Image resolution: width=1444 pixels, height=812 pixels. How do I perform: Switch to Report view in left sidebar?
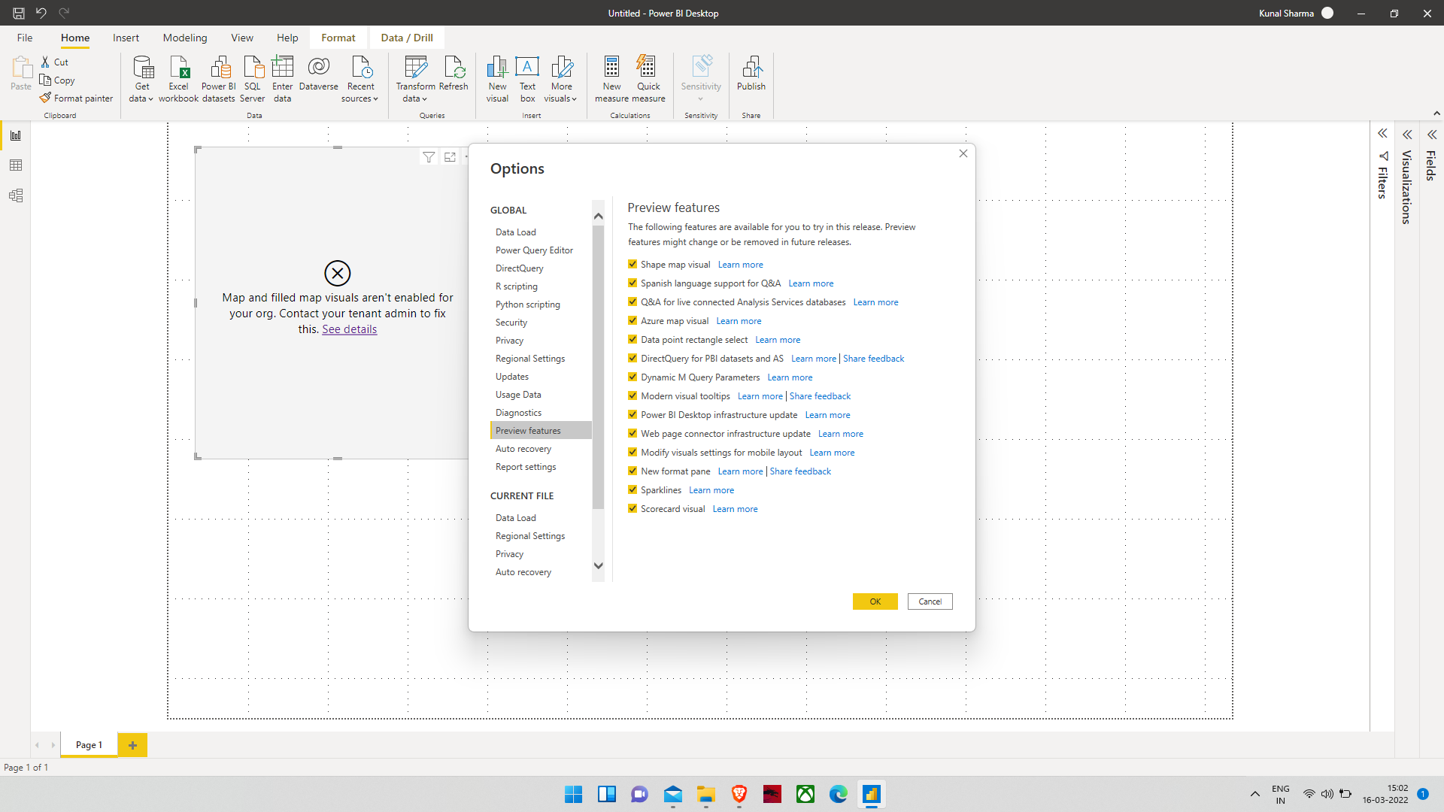click(x=16, y=135)
